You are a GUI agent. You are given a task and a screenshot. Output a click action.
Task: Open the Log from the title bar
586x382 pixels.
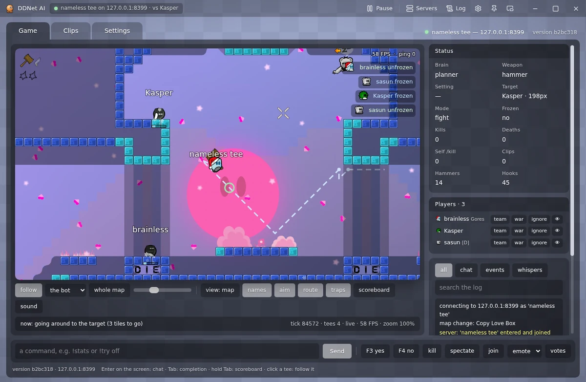(x=456, y=8)
